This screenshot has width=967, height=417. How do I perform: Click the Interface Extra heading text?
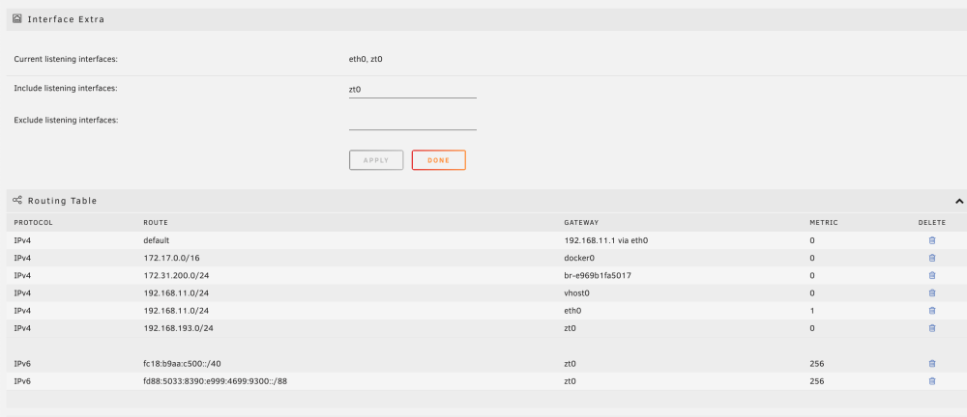66,19
